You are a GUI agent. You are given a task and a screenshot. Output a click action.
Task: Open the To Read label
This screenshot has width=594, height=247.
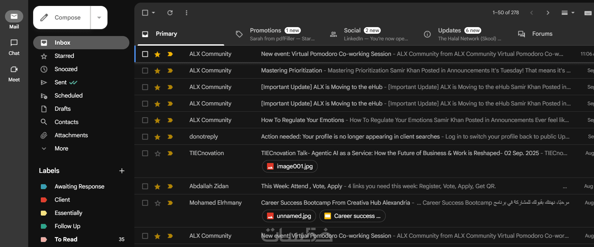(x=81, y=239)
